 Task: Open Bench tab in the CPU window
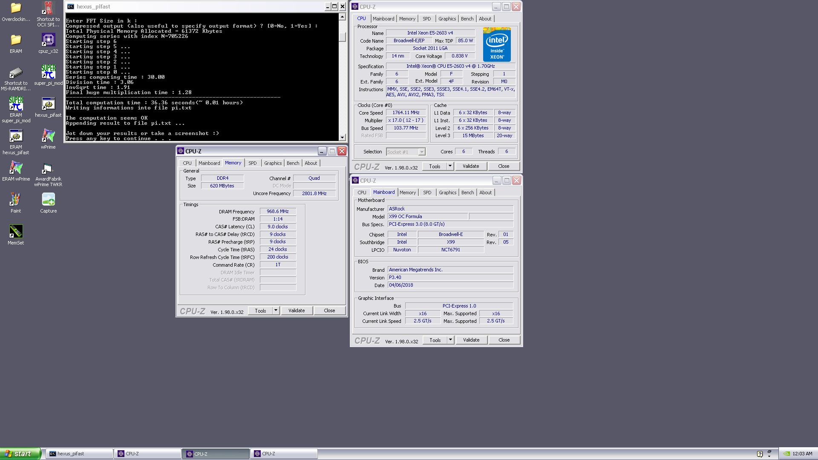467,19
